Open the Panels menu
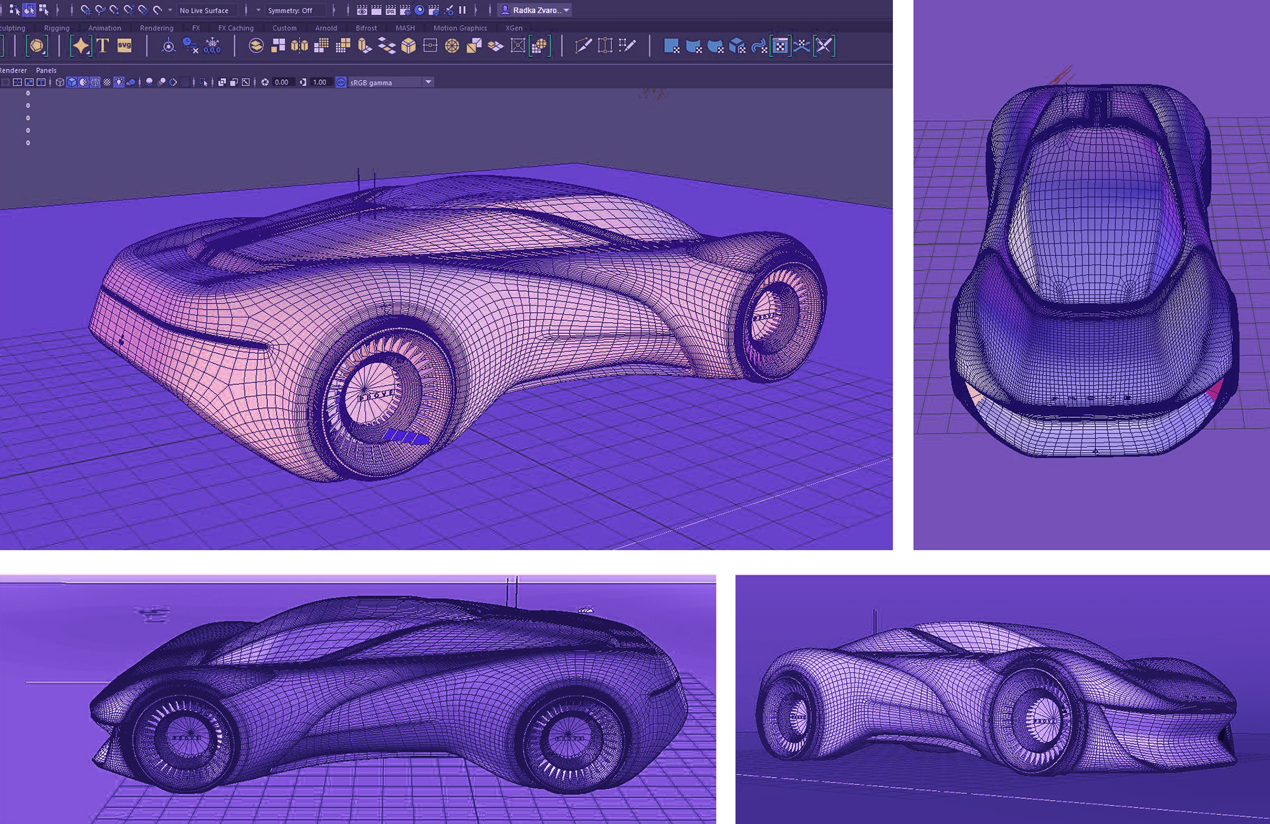Viewport: 1270px width, 824px height. pyautogui.click(x=46, y=70)
